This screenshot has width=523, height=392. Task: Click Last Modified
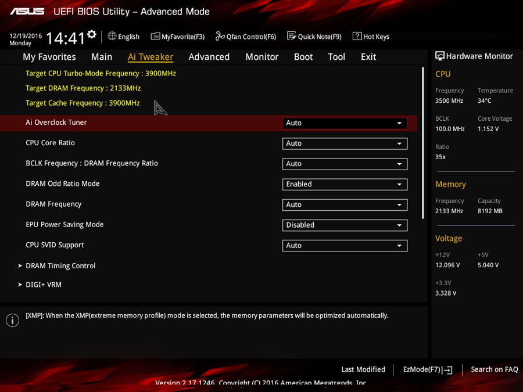(363, 369)
